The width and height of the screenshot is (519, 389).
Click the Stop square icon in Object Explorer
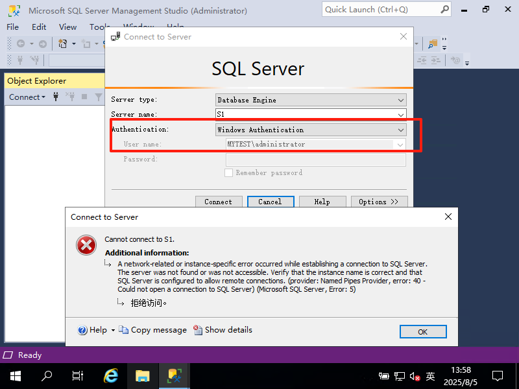pos(84,97)
